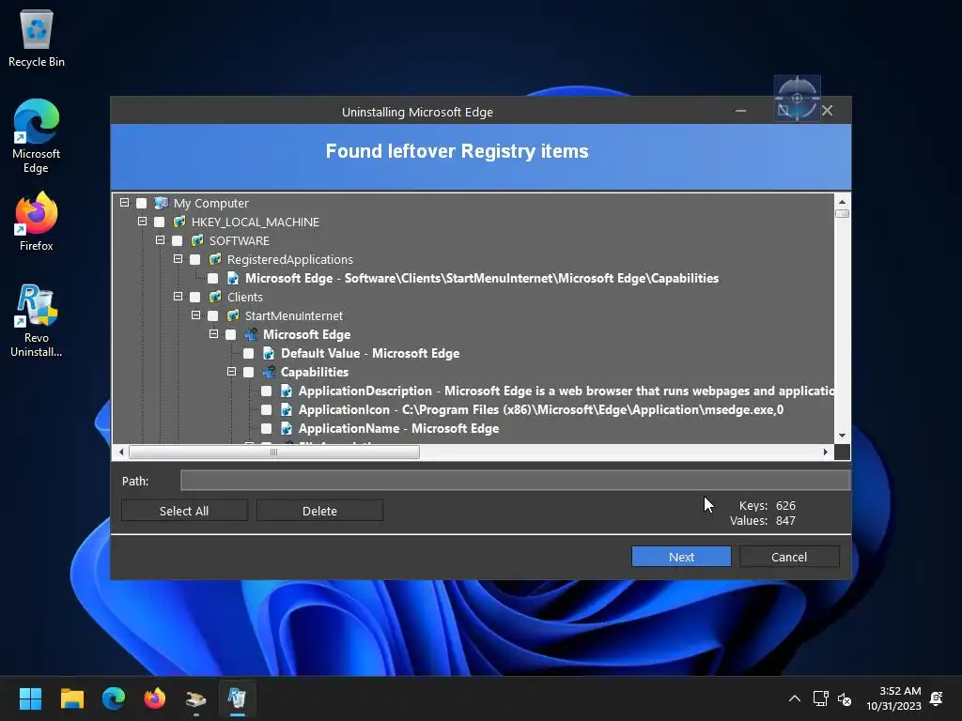962x721 pixels.
Task: Collapse the bold Microsoft Edge key node
Action: 213,334
